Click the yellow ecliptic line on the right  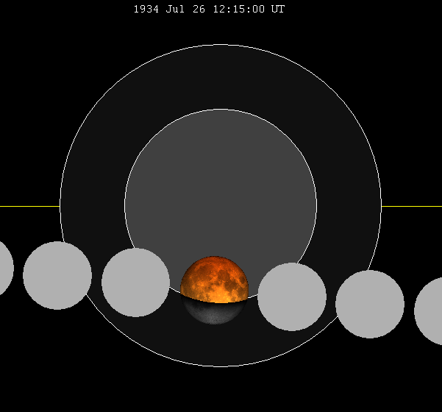[412, 206]
